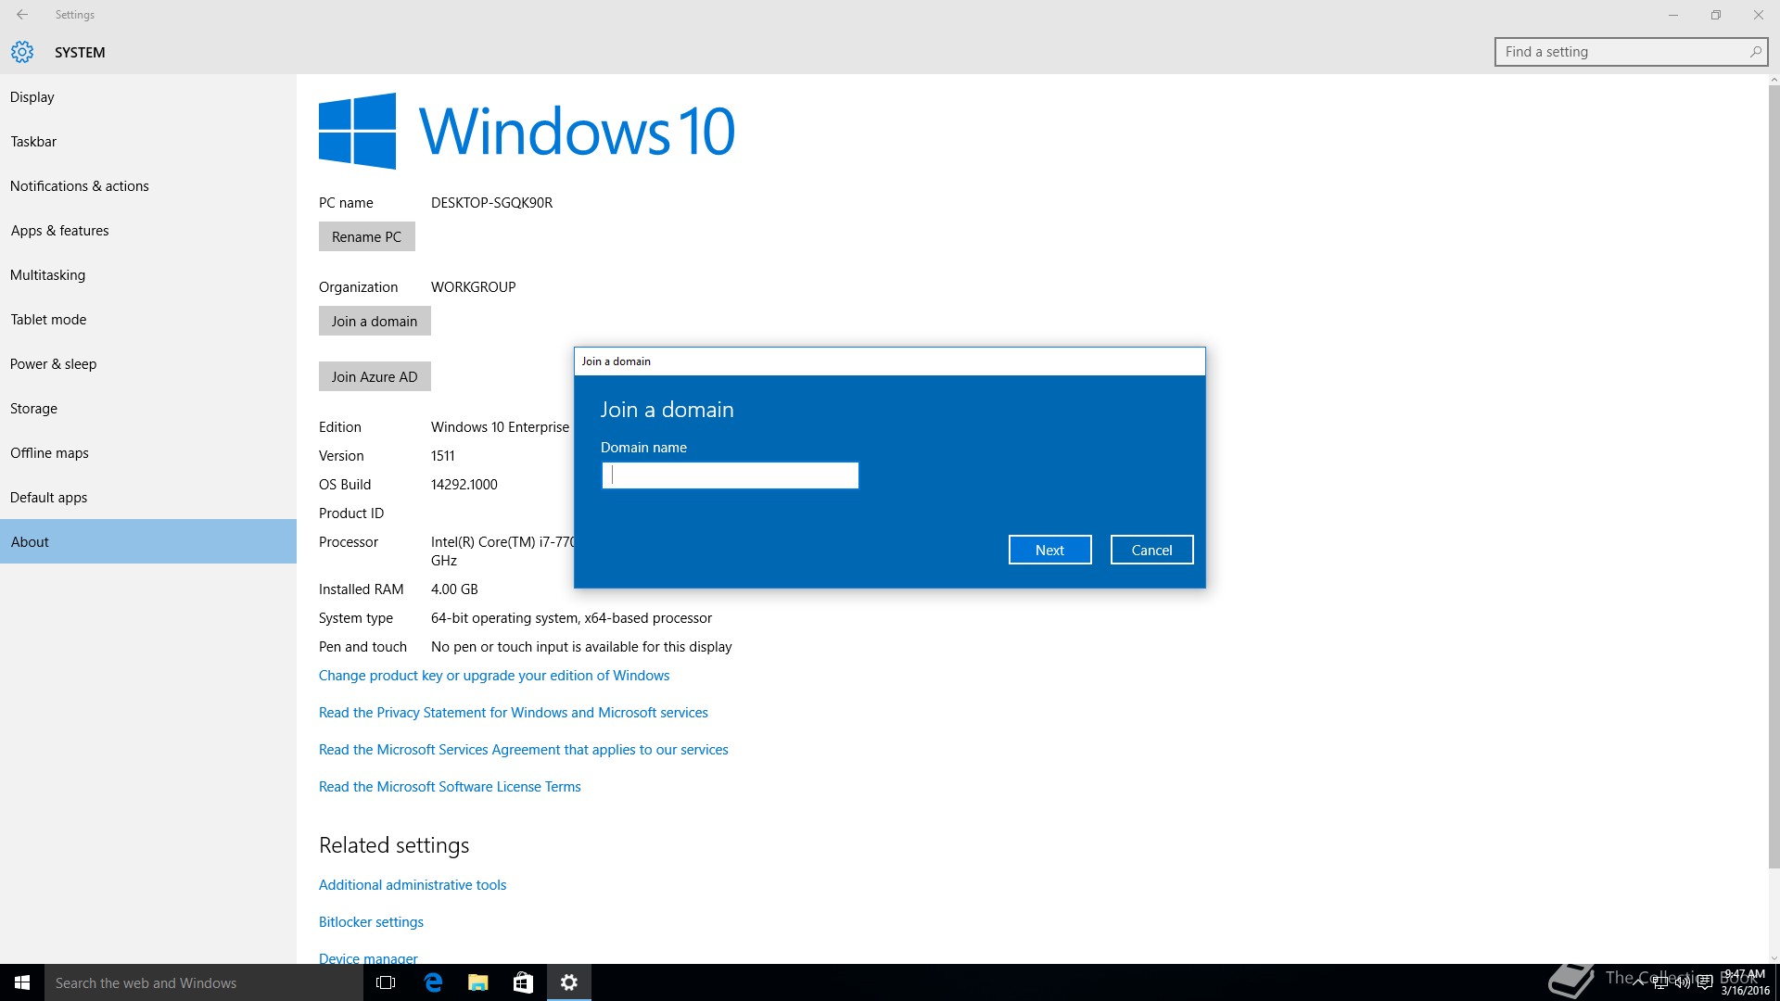Click the search magnifier icon
The height and width of the screenshot is (1001, 1780).
1755,52
